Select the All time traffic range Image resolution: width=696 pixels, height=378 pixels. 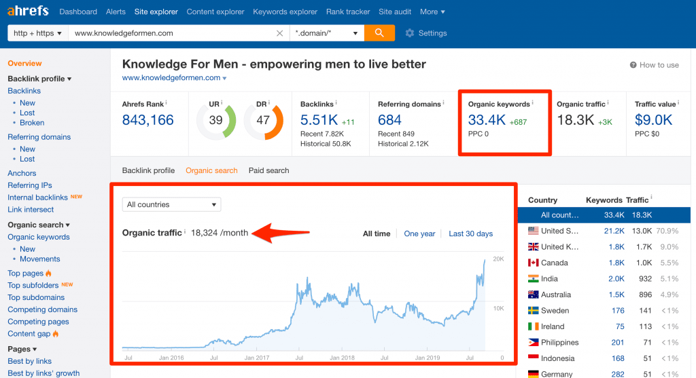coord(377,233)
